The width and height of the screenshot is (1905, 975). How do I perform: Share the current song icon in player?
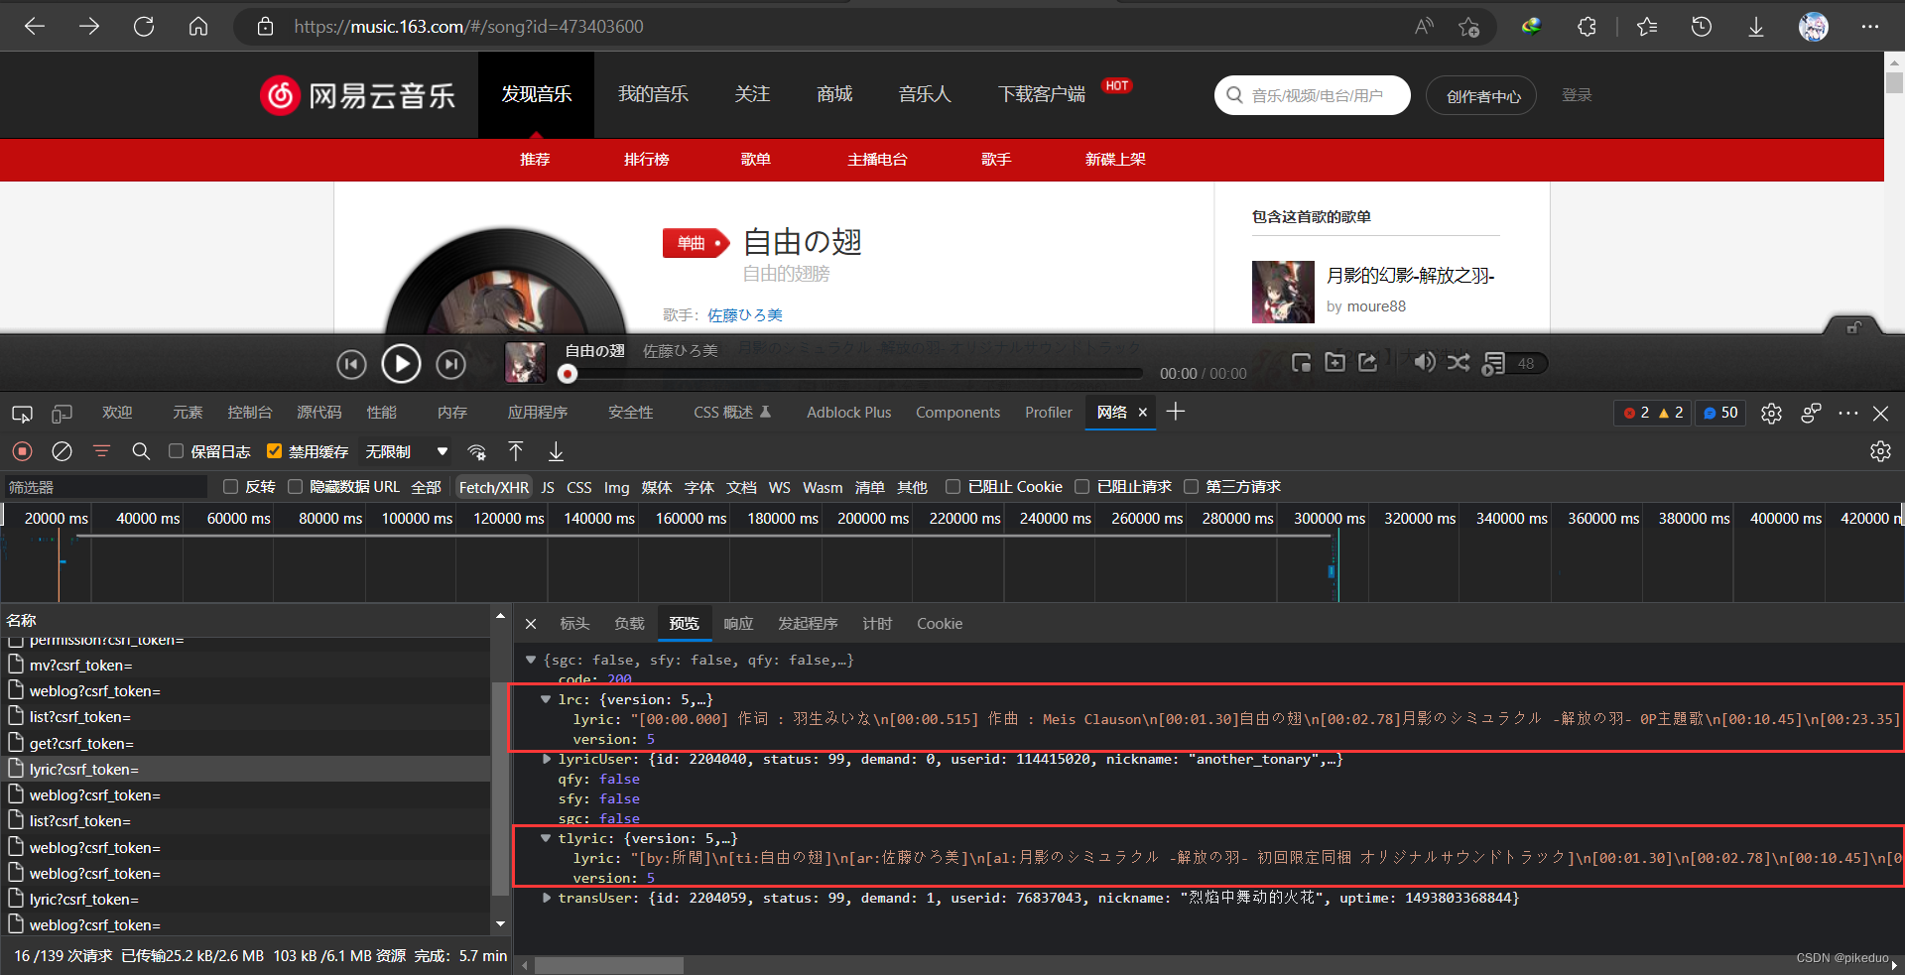coord(1368,362)
